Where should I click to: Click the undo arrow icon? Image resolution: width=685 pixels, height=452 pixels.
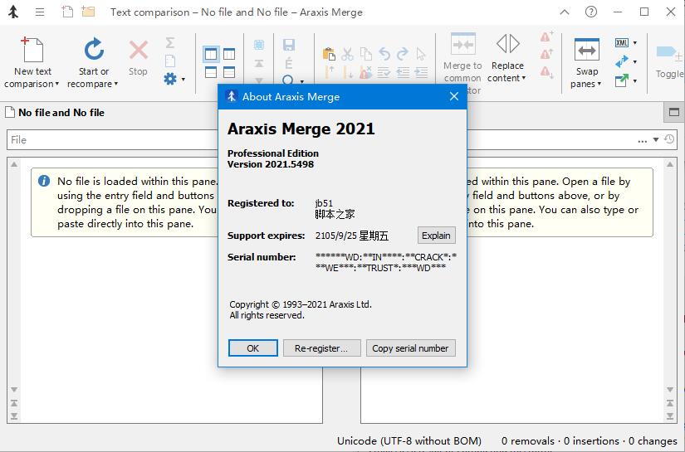[384, 54]
